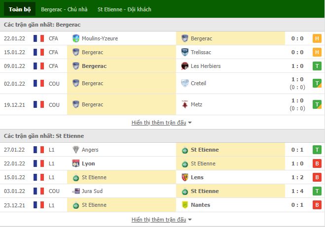Open the Metz team name
Viewport: 325px width, 227px height.
(x=196, y=104)
